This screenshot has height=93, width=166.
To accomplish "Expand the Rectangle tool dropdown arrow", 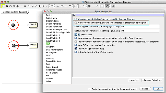I will tap(78, 6).
